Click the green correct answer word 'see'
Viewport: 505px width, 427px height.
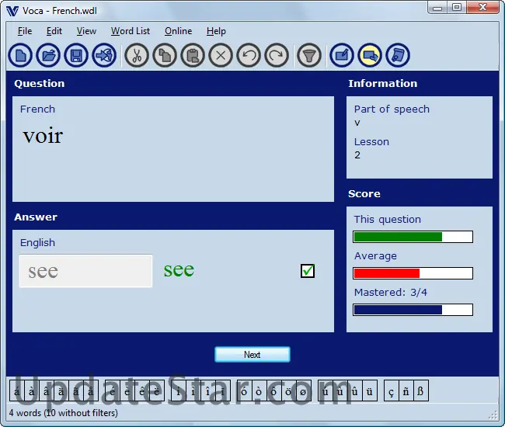179,269
